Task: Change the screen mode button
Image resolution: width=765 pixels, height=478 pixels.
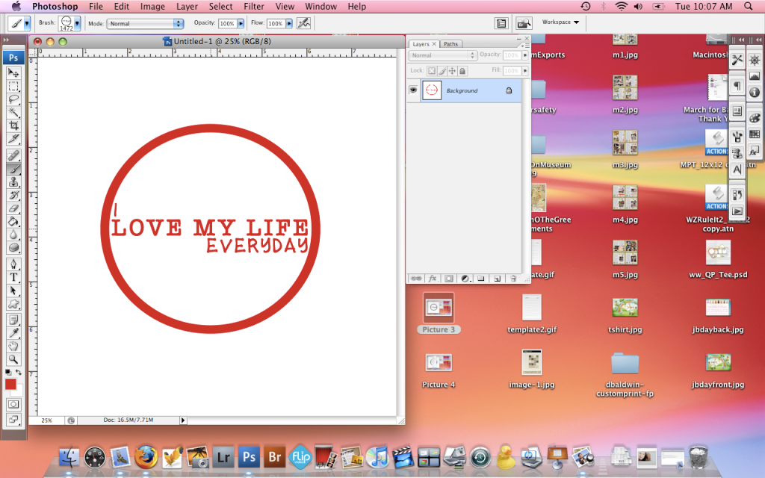Action: pyautogui.click(x=13, y=419)
